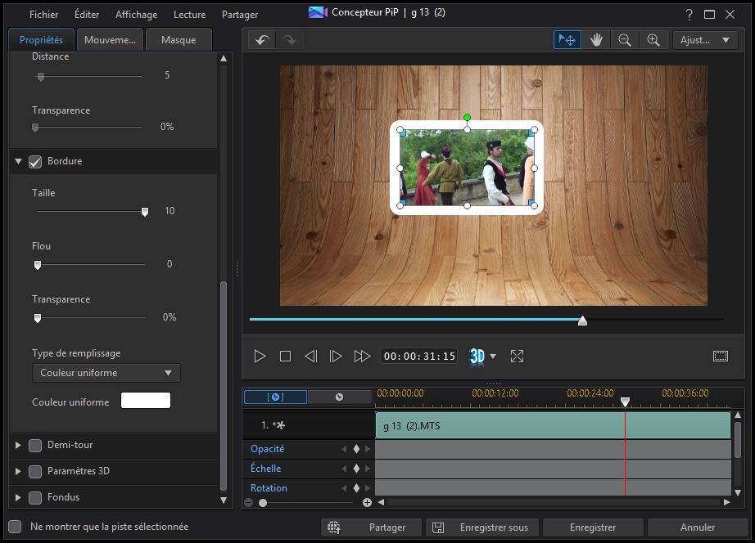The image size is (755, 543).
Task: Switch to the Masque tab
Action: click(x=179, y=40)
